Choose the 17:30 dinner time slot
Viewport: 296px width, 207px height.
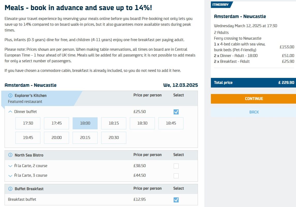tap(28, 123)
